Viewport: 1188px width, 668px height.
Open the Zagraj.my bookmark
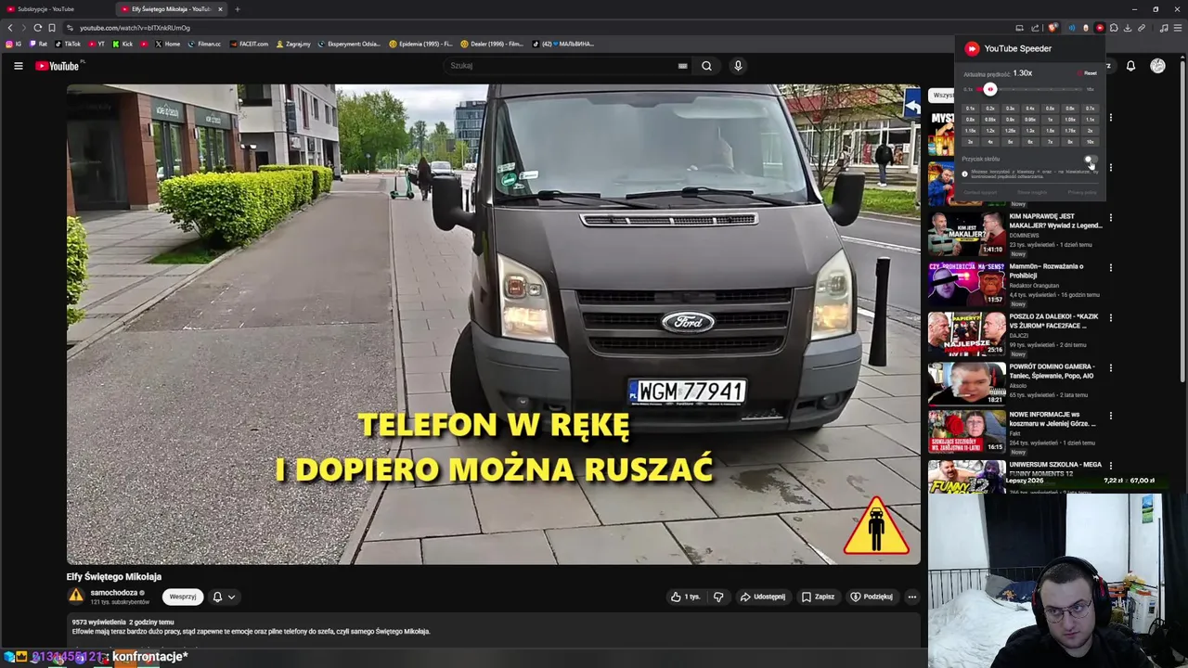[x=293, y=44]
